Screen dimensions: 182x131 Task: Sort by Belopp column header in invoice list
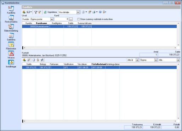(43, 64)
